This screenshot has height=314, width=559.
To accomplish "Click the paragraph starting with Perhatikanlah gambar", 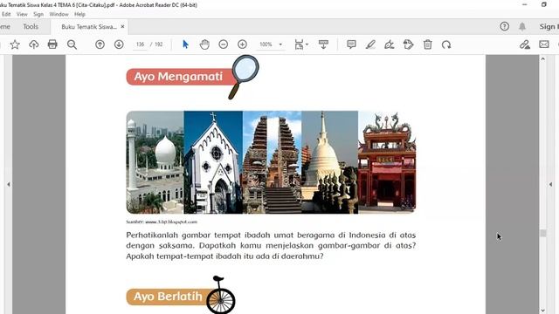I will [x=271, y=246].
